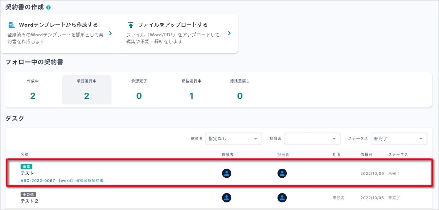439x210 pixels.
Task: Click the requester avatar in テスト row
Action: coord(227,173)
